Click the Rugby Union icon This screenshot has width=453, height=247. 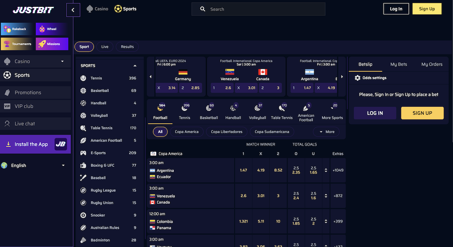[83, 203]
